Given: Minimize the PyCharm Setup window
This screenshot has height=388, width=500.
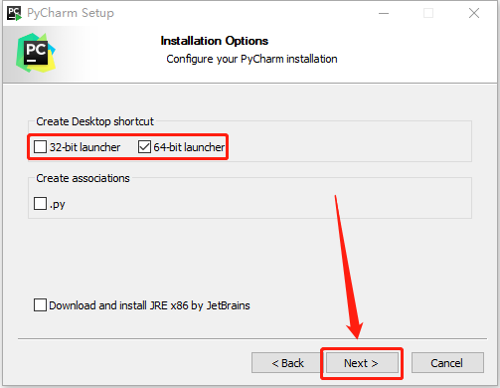Looking at the screenshot, I should click(384, 13).
